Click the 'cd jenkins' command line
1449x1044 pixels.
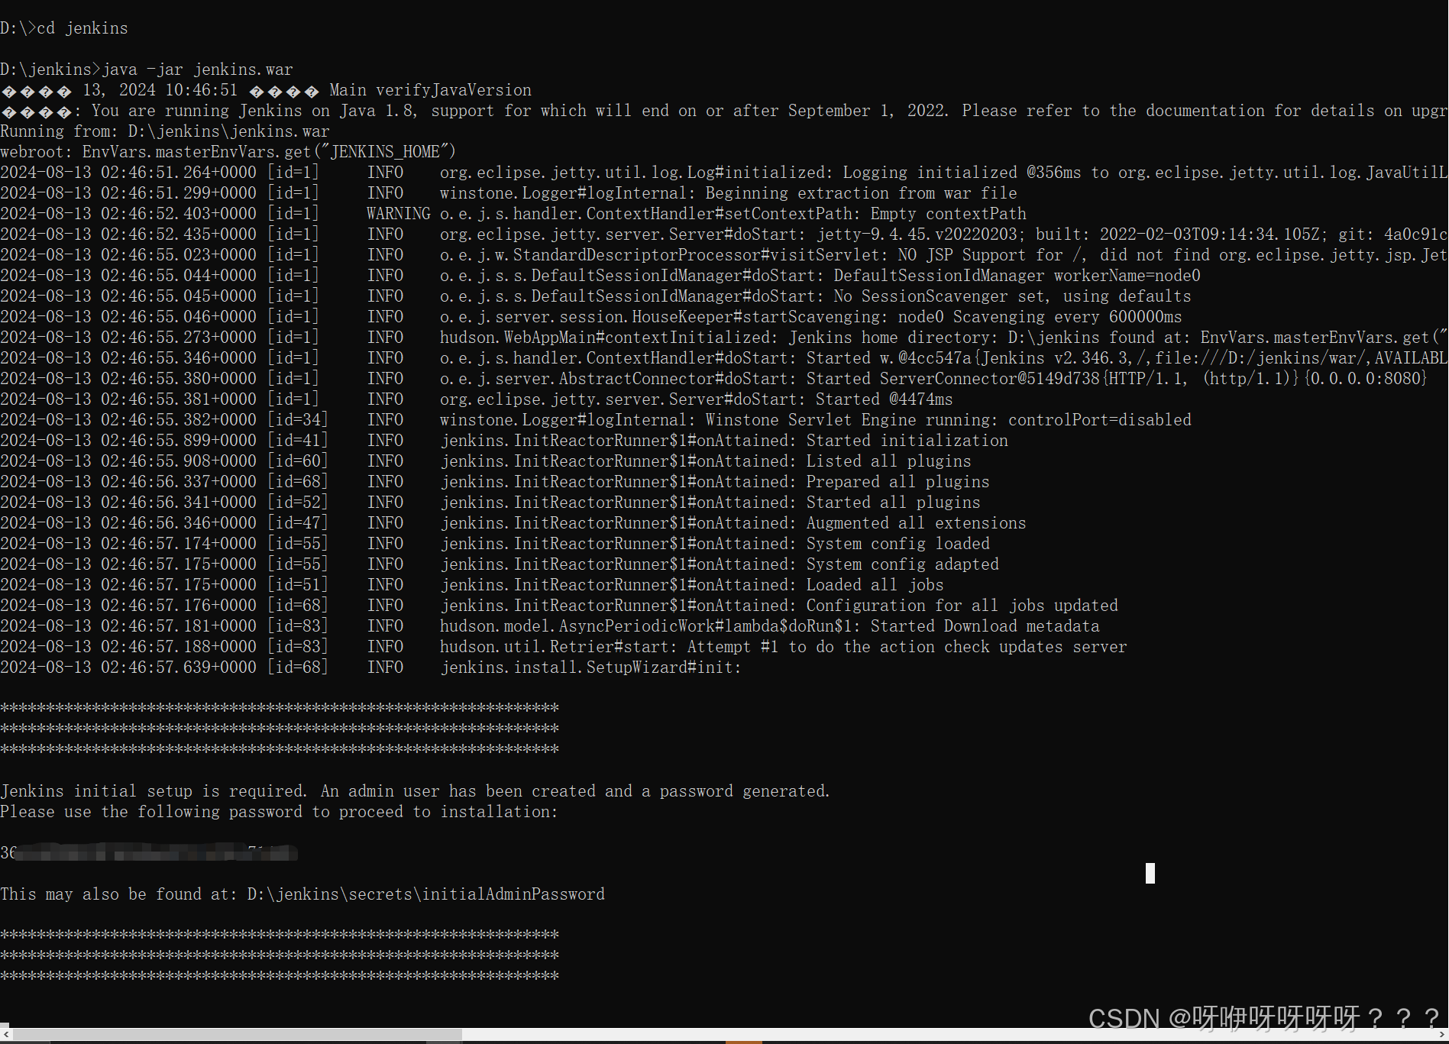click(x=64, y=27)
